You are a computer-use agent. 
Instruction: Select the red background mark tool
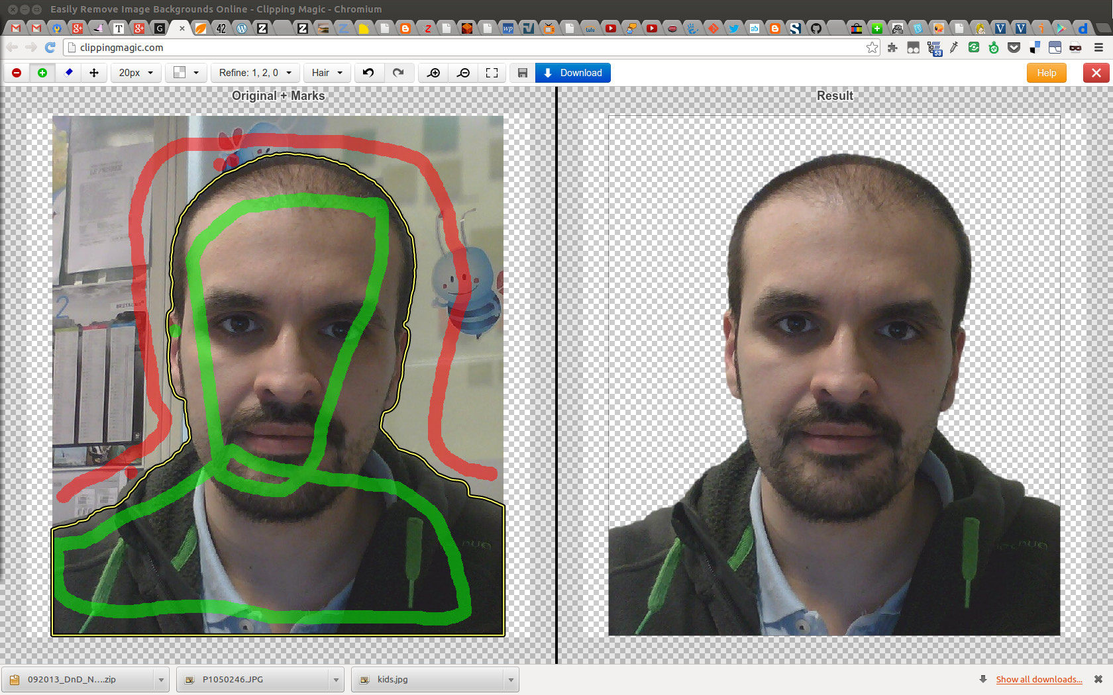coord(17,73)
